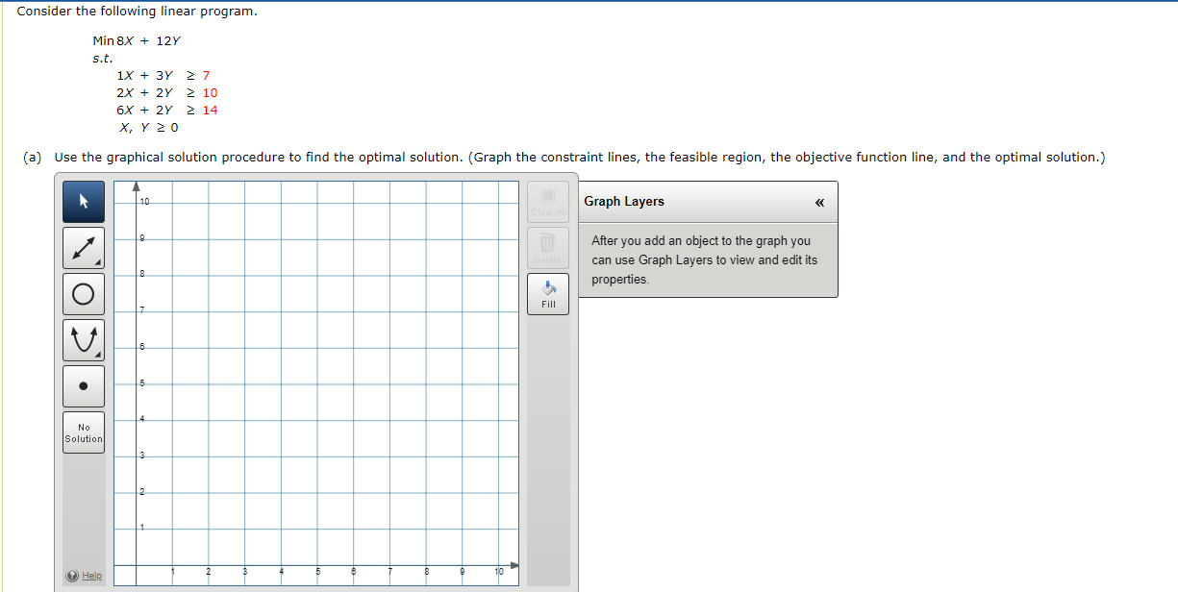Choose the circle drawing tool
The height and width of the screenshot is (592, 1178).
tap(83, 293)
